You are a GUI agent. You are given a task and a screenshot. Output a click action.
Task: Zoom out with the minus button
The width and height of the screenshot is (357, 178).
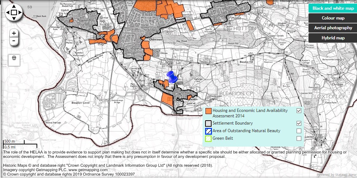[x=14, y=41]
